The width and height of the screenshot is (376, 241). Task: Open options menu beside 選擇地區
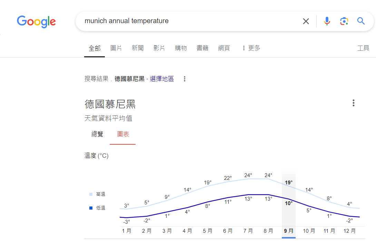[185, 79]
